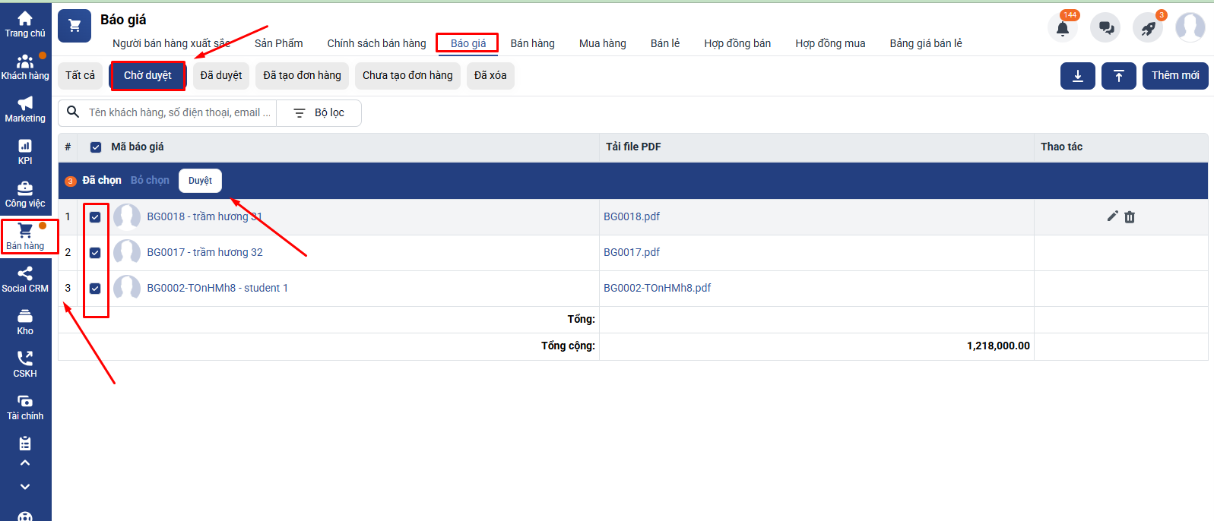Open the Kho warehouse sidebar icon
The image size is (1214, 521).
(25, 322)
